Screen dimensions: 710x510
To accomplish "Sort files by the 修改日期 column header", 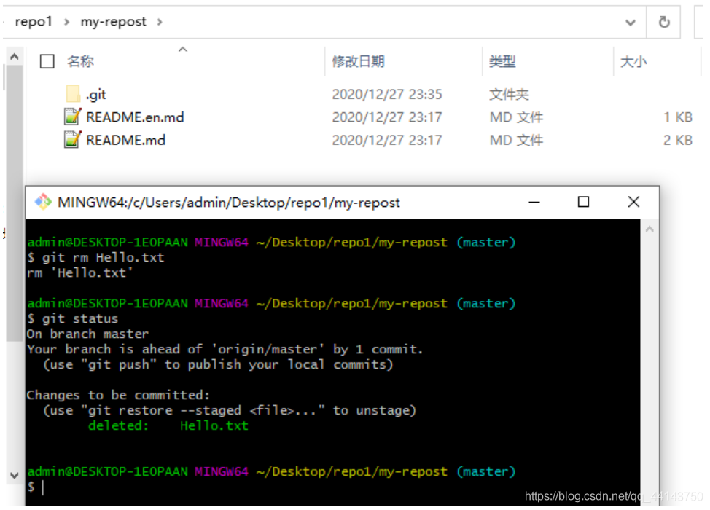I will coord(358,61).
